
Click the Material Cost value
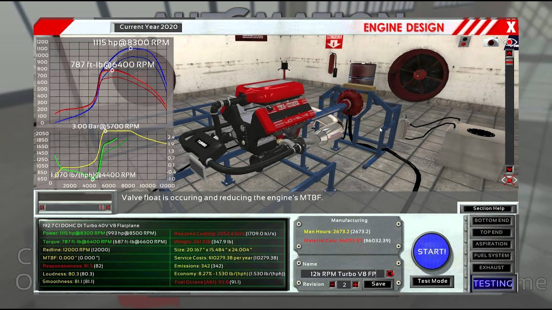[x=347, y=240]
